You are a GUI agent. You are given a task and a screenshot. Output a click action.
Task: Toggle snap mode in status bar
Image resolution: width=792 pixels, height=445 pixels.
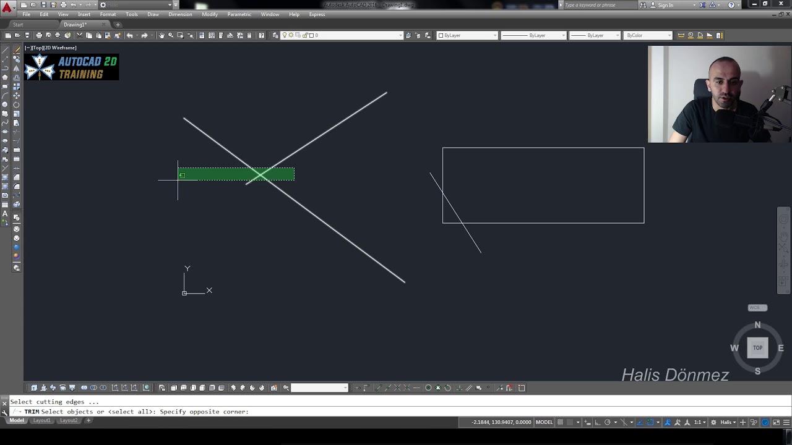click(x=569, y=422)
